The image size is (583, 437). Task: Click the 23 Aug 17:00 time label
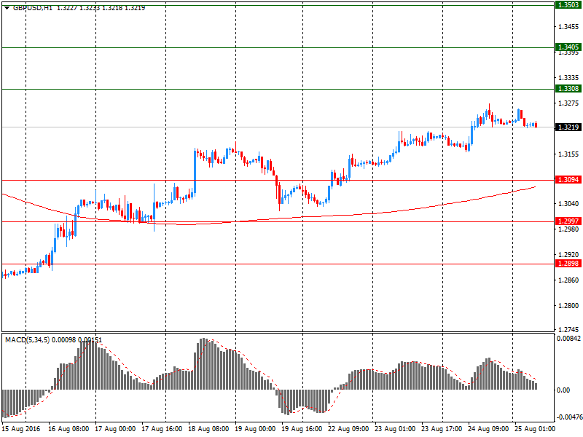pos(442,429)
